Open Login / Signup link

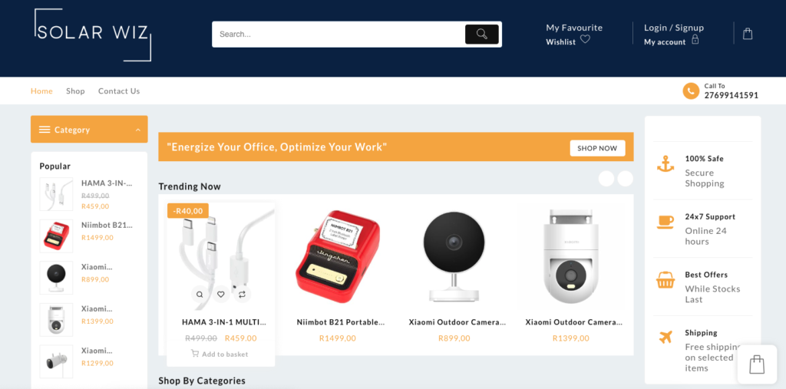674,28
